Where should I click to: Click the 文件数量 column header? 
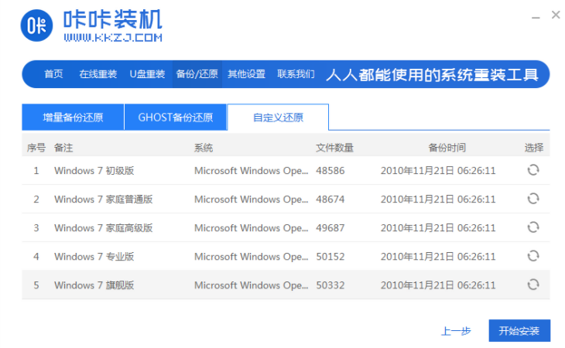[x=335, y=148]
